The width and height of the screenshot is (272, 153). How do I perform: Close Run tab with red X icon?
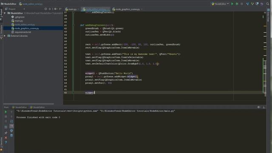tap(6, 138)
